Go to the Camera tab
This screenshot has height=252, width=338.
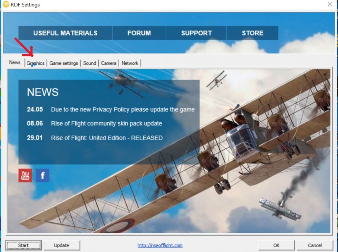pos(108,63)
